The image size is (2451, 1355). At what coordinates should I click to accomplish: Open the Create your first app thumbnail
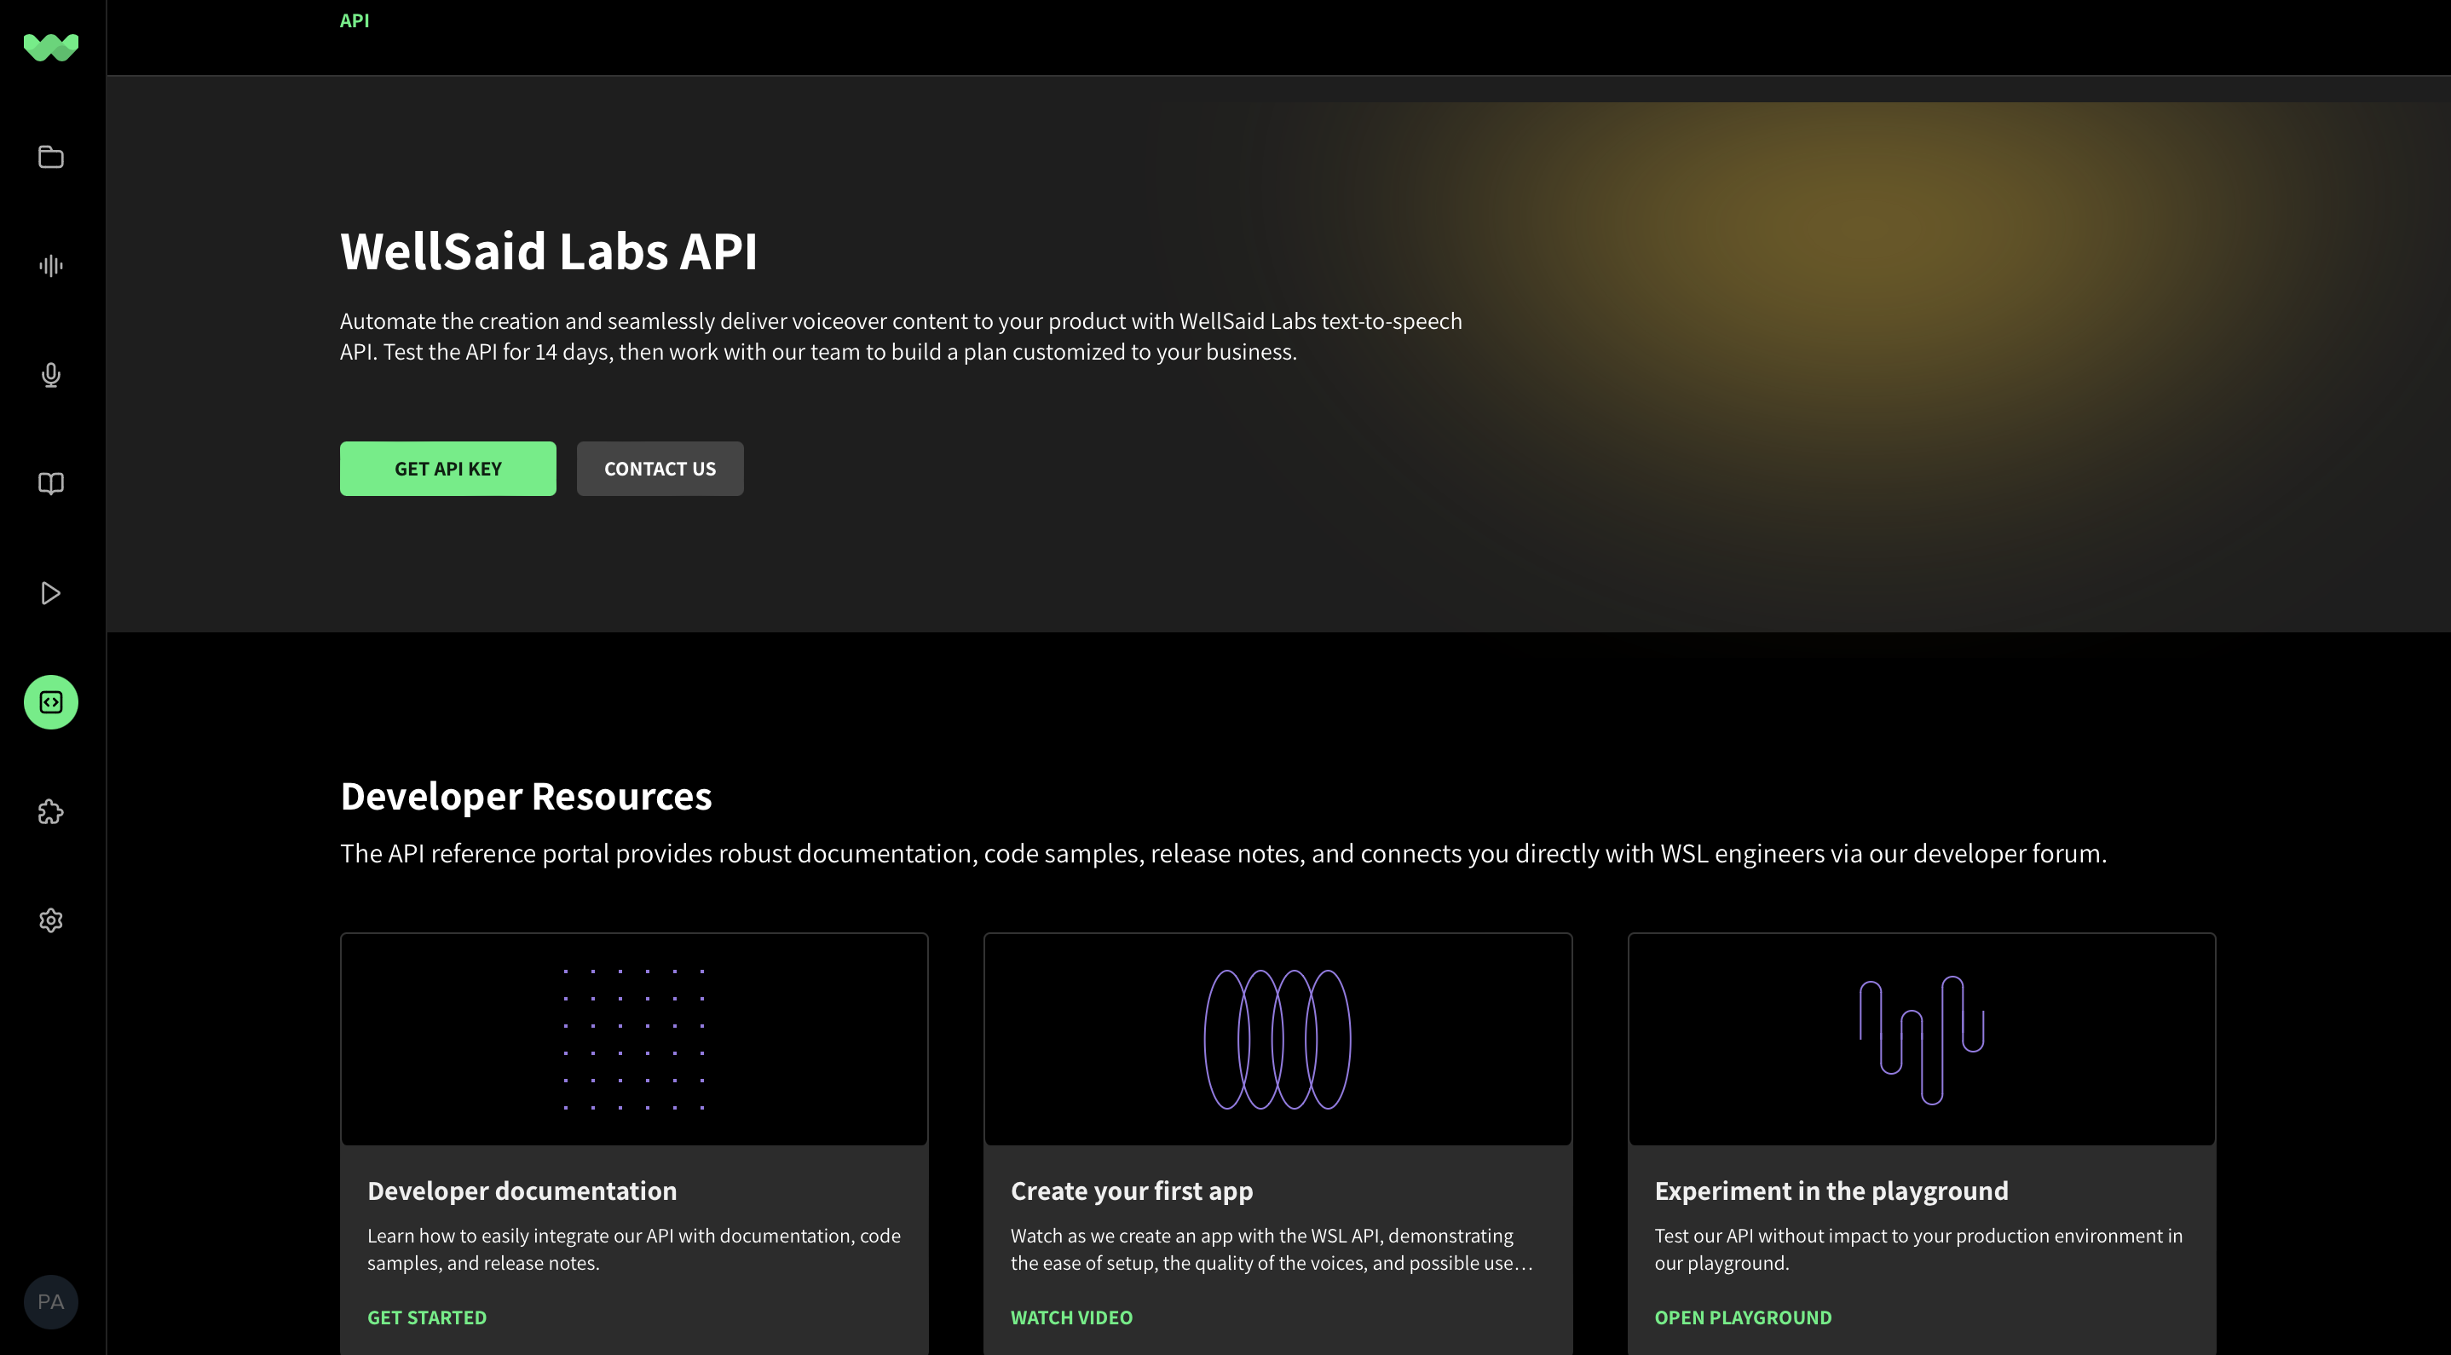pyautogui.click(x=1277, y=1039)
